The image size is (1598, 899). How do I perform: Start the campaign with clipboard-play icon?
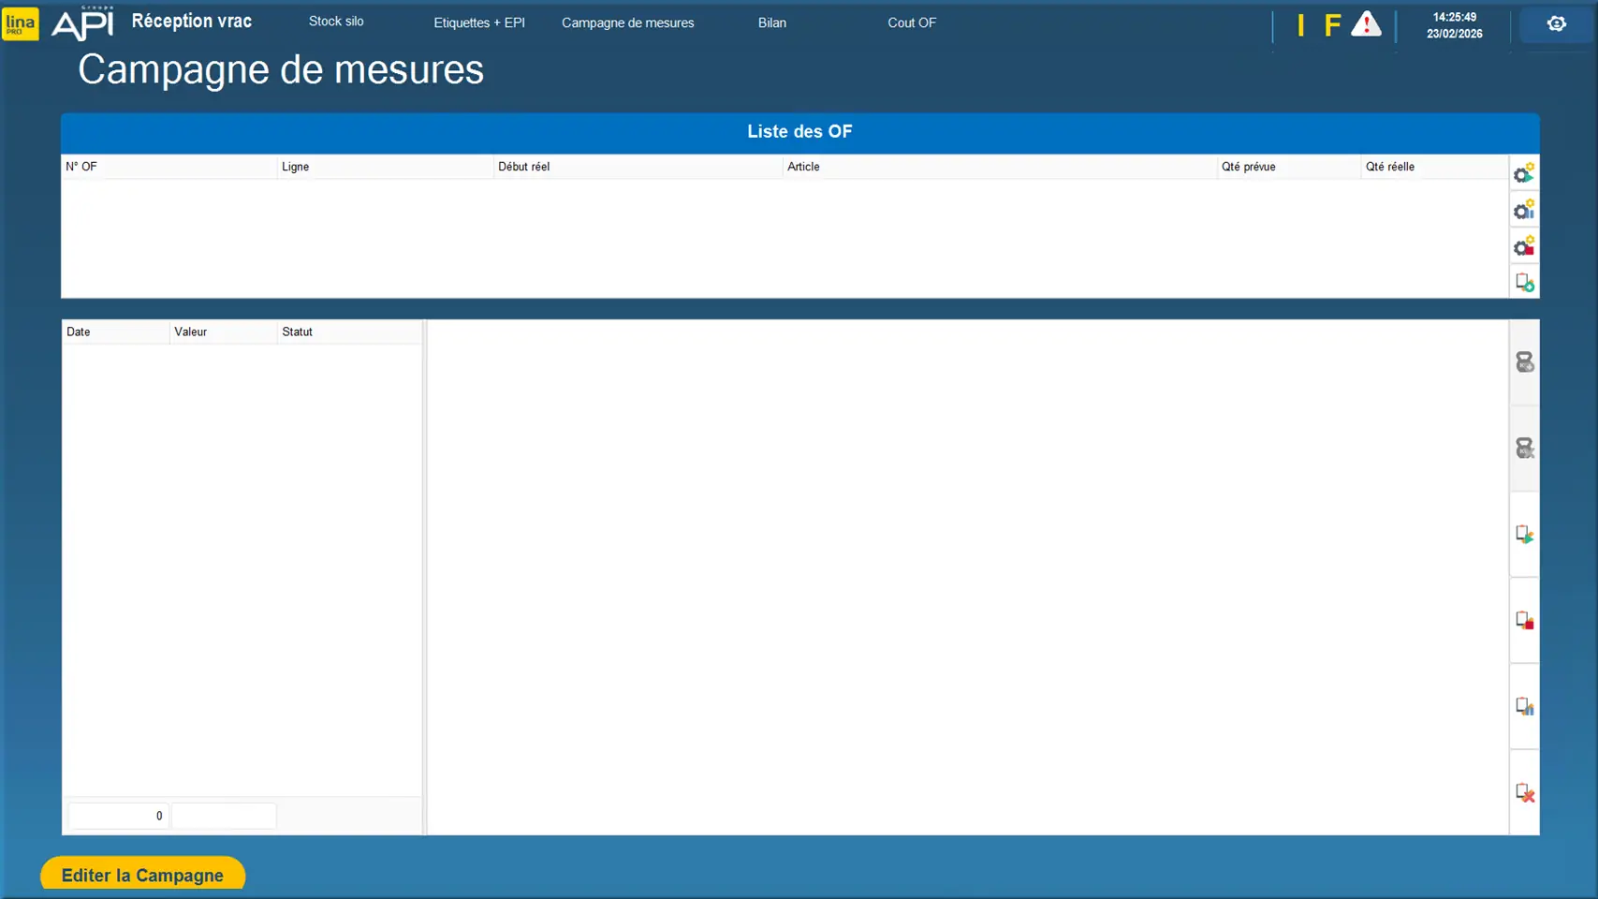tap(1524, 535)
